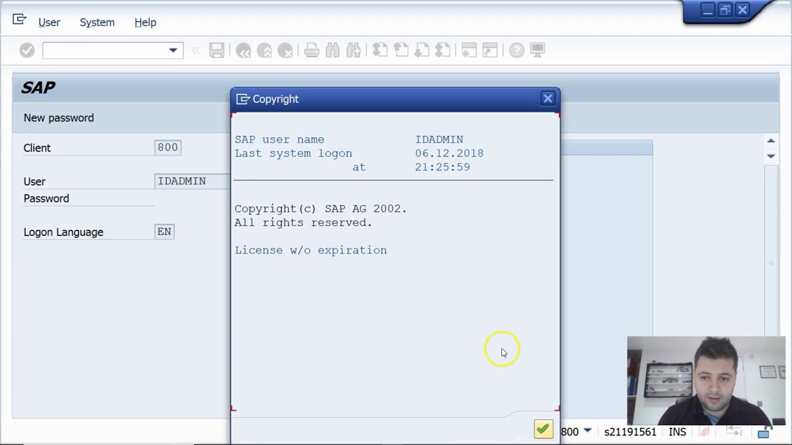Click the First Page icon
Viewport: 792px width, 445px height.
(380, 50)
